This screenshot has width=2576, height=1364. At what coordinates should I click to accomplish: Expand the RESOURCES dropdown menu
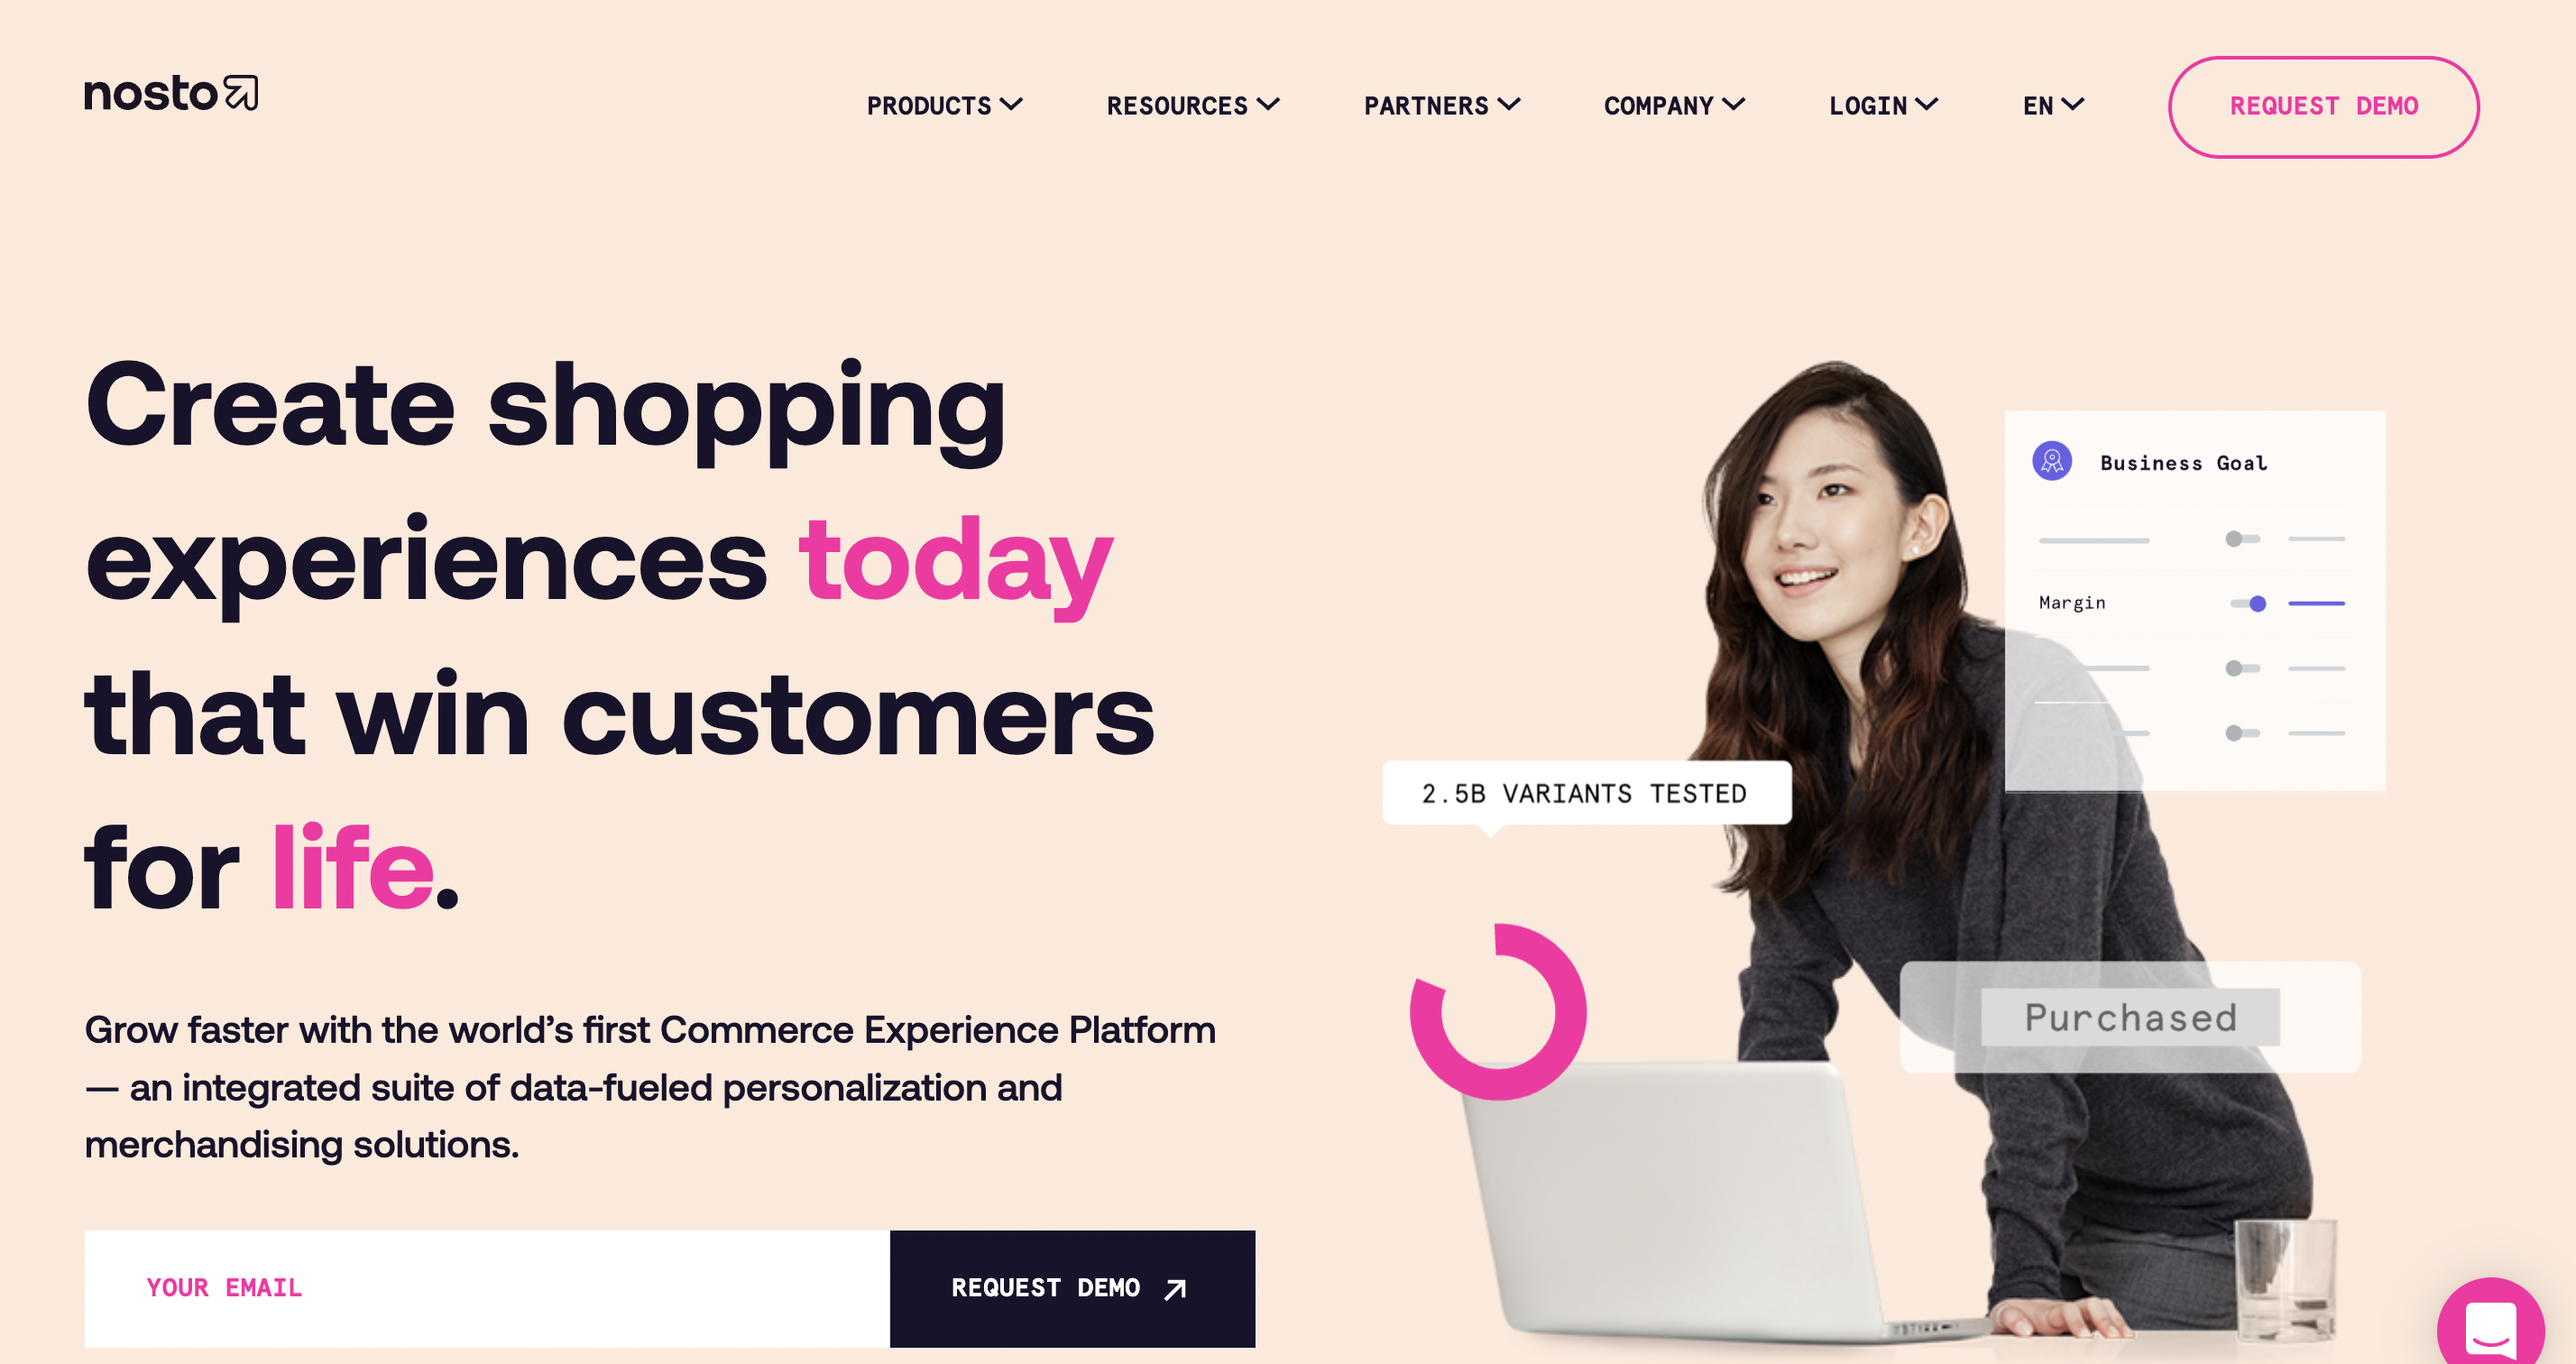(1191, 107)
